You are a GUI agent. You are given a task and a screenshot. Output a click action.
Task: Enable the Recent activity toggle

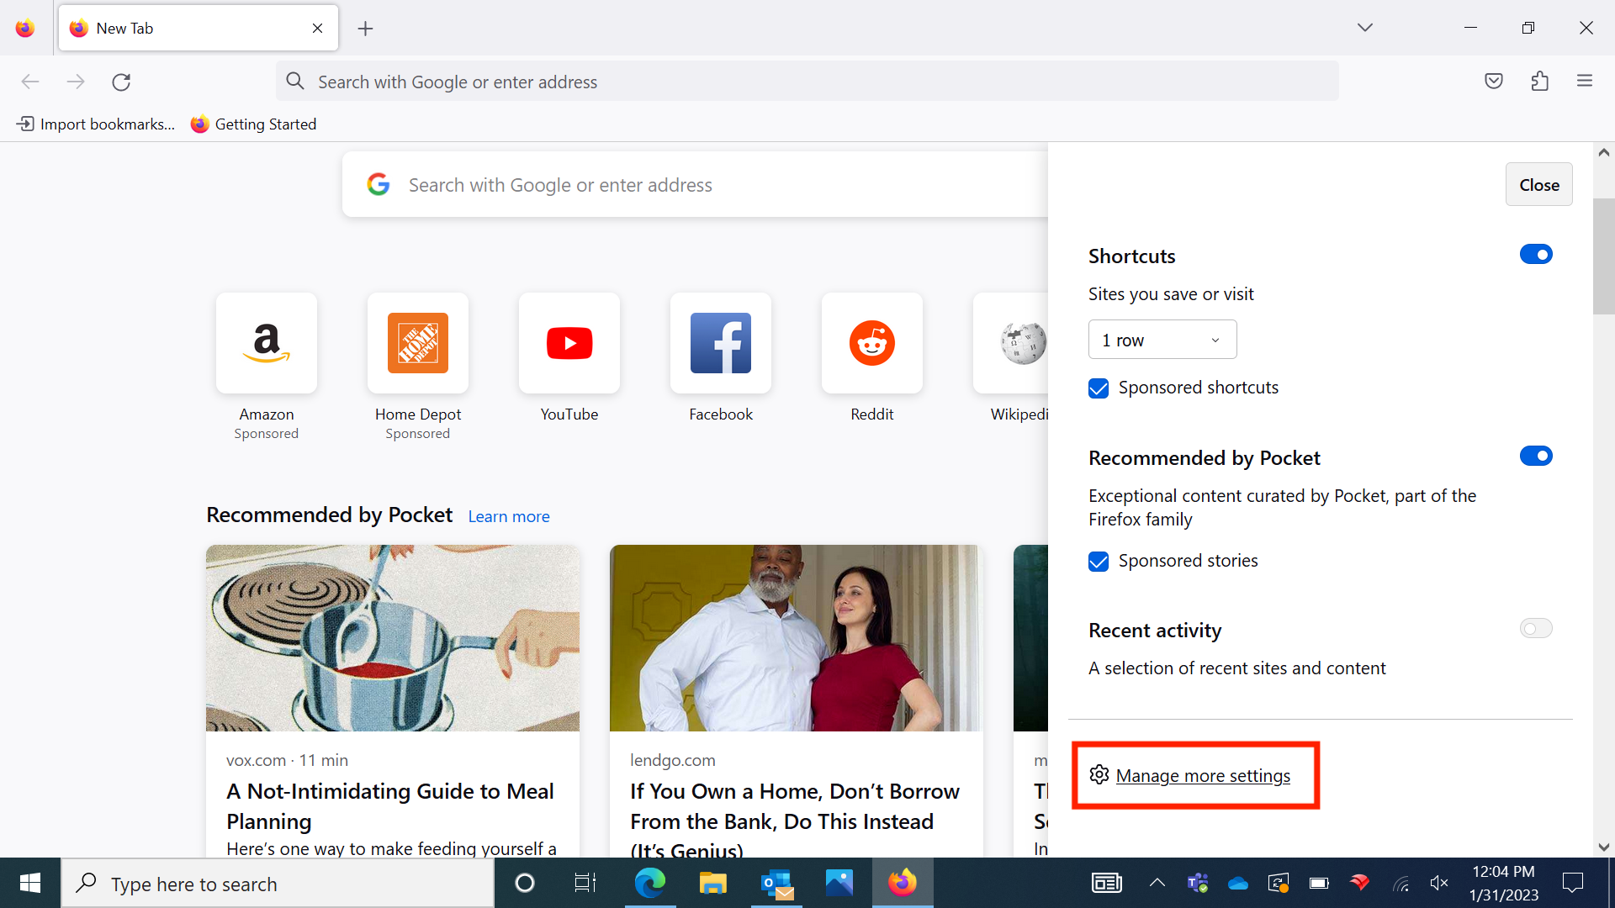click(x=1535, y=629)
